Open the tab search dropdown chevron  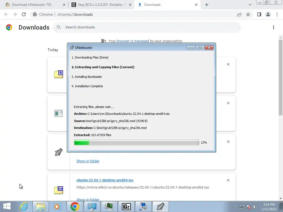click(x=250, y=5)
